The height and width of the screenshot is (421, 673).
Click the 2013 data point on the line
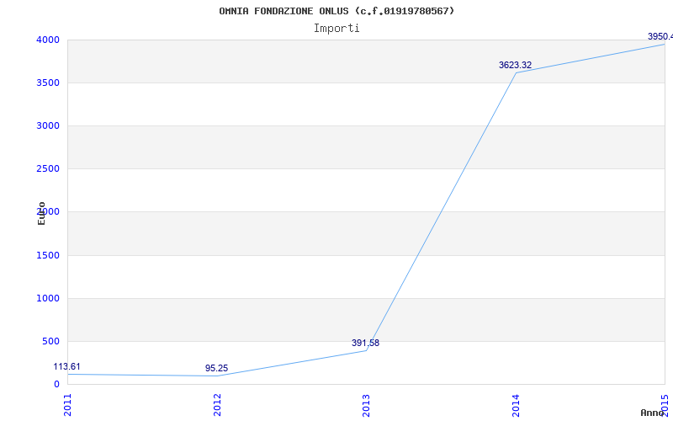coord(366,350)
